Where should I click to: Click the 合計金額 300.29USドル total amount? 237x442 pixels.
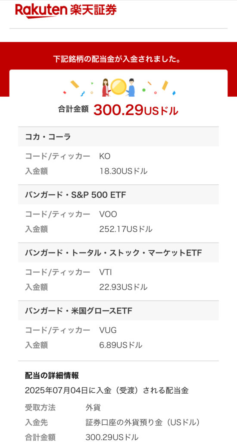(118, 110)
